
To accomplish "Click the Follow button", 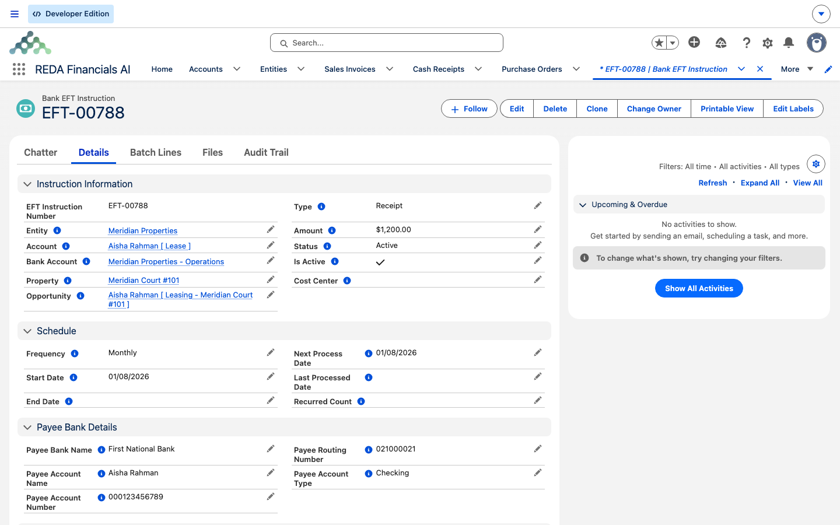I will click(469, 108).
